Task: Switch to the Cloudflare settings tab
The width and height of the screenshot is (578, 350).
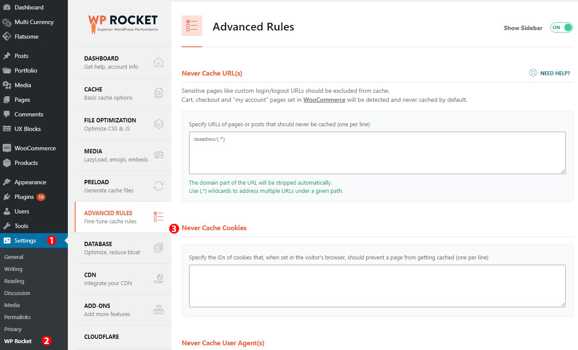Action: click(101, 337)
